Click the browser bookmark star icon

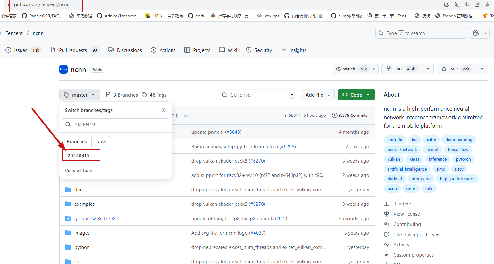(488, 4)
